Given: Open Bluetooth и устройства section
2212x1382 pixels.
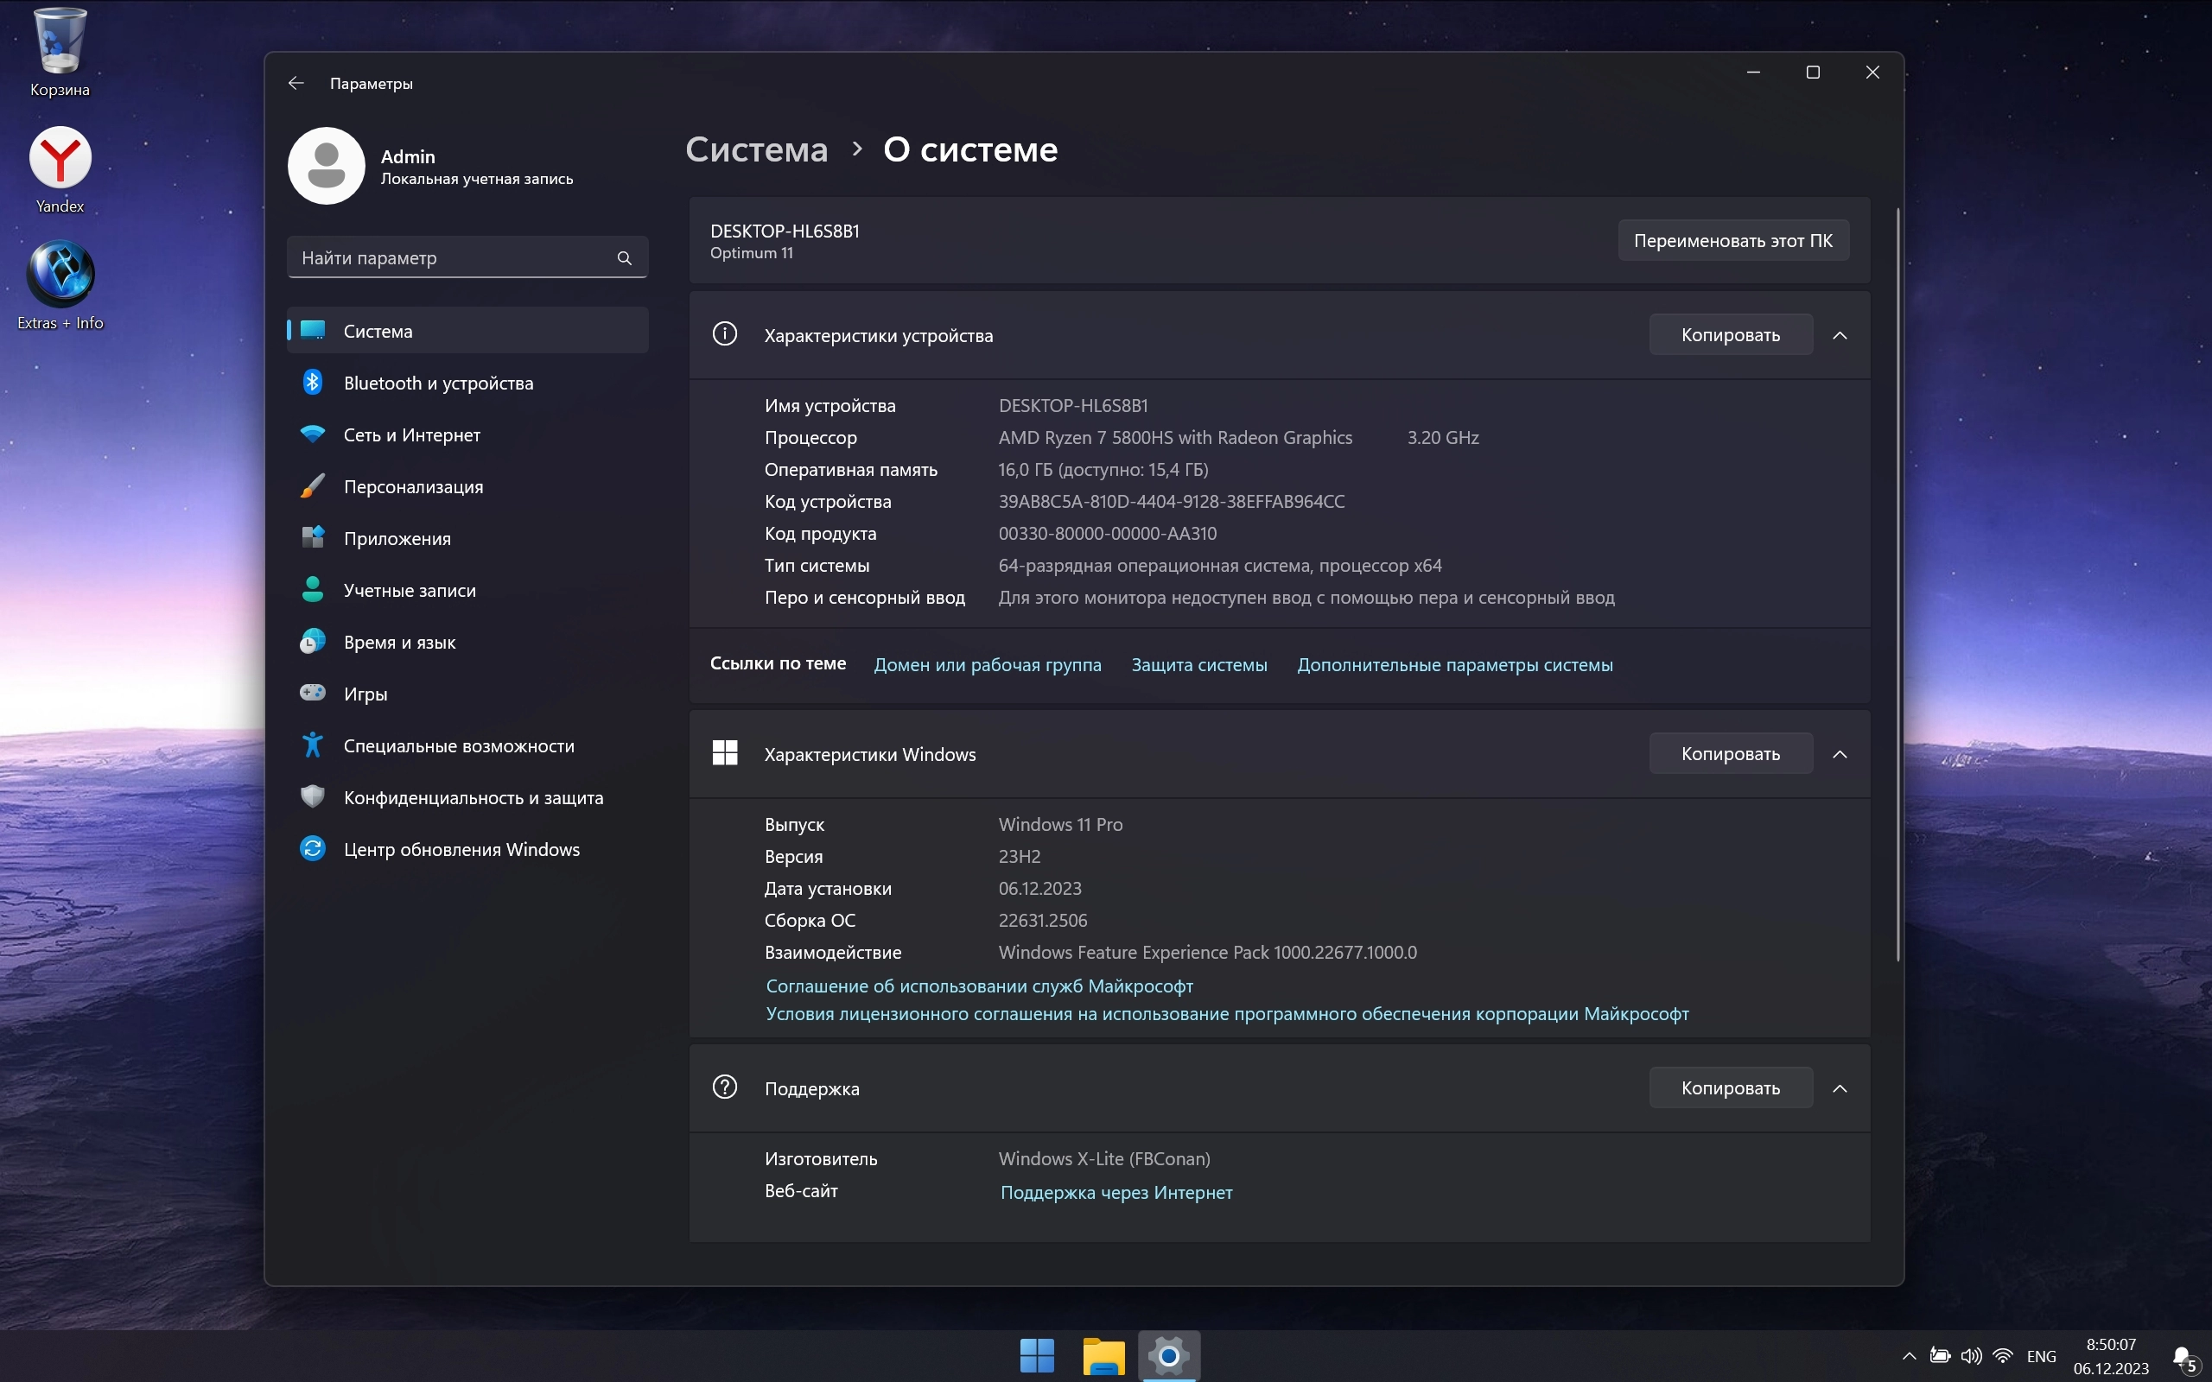Looking at the screenshot, I should 438,383.
